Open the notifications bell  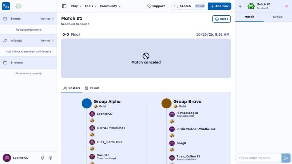coord(43,158)
